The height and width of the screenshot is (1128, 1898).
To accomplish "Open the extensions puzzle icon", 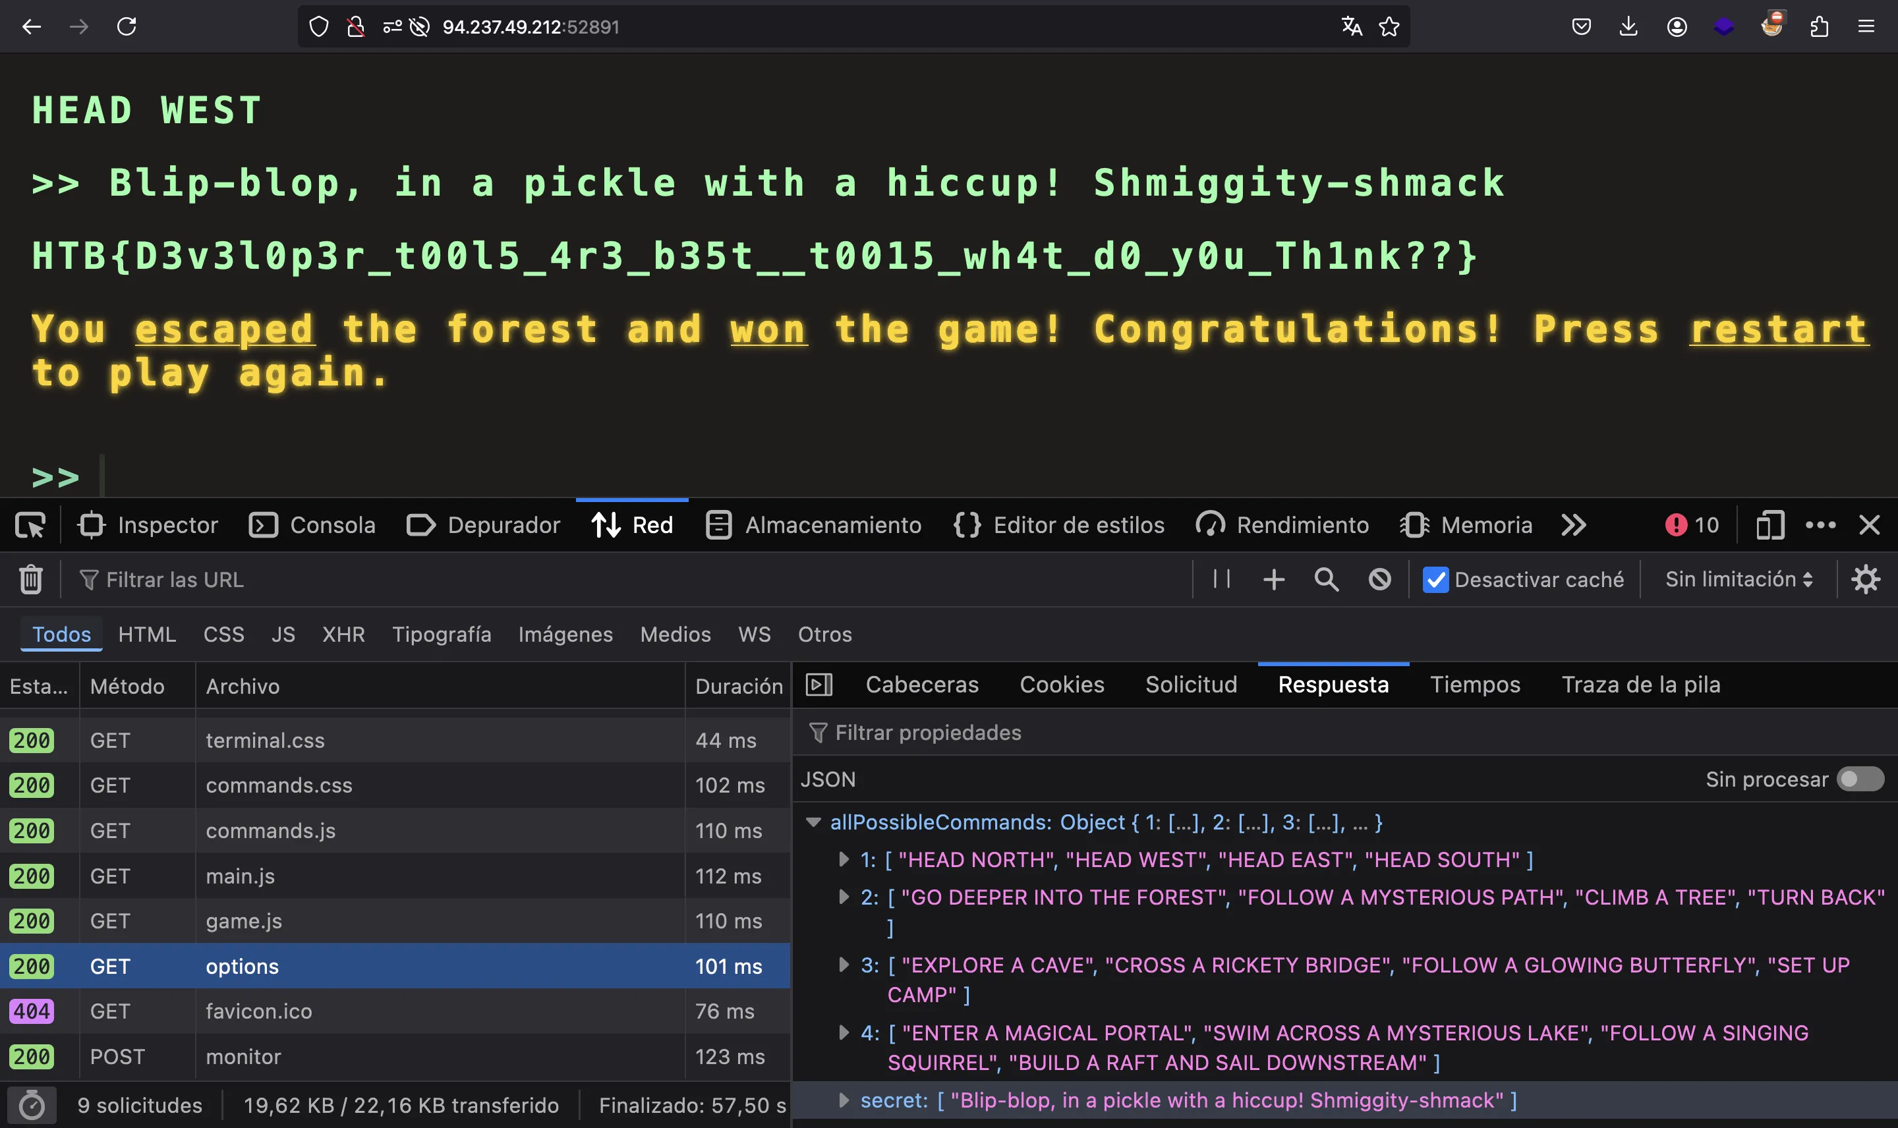I will pos(1819,26).
